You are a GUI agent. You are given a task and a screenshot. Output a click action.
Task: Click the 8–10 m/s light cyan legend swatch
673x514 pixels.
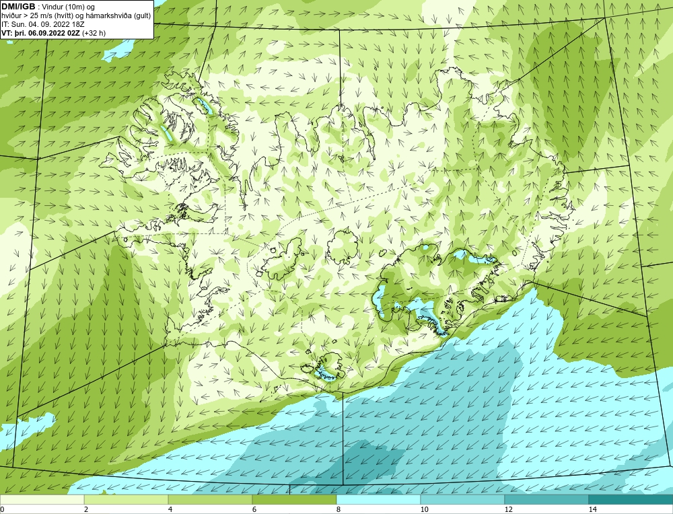(x=378, y=499)
